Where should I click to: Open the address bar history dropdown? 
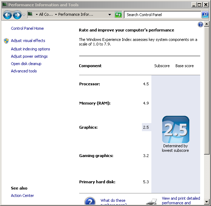[110, 15]
